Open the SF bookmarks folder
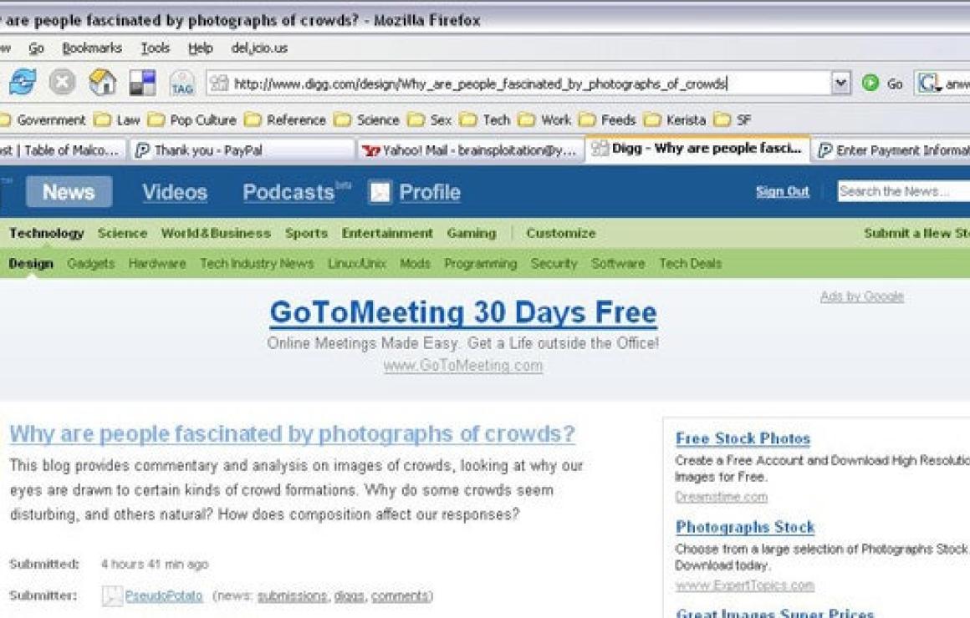970x618 pixels. pos(733,120)
